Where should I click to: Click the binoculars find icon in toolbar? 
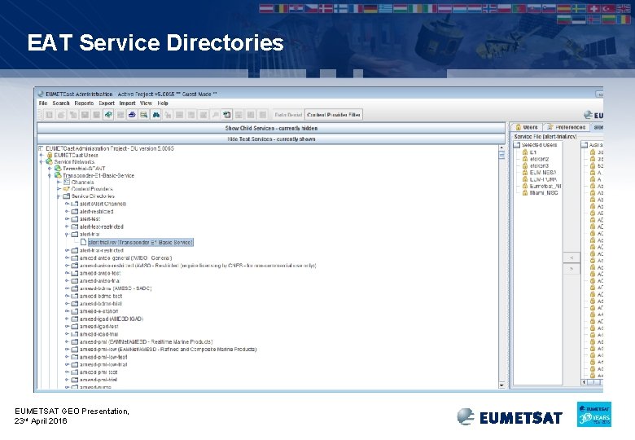coord(156,115)
